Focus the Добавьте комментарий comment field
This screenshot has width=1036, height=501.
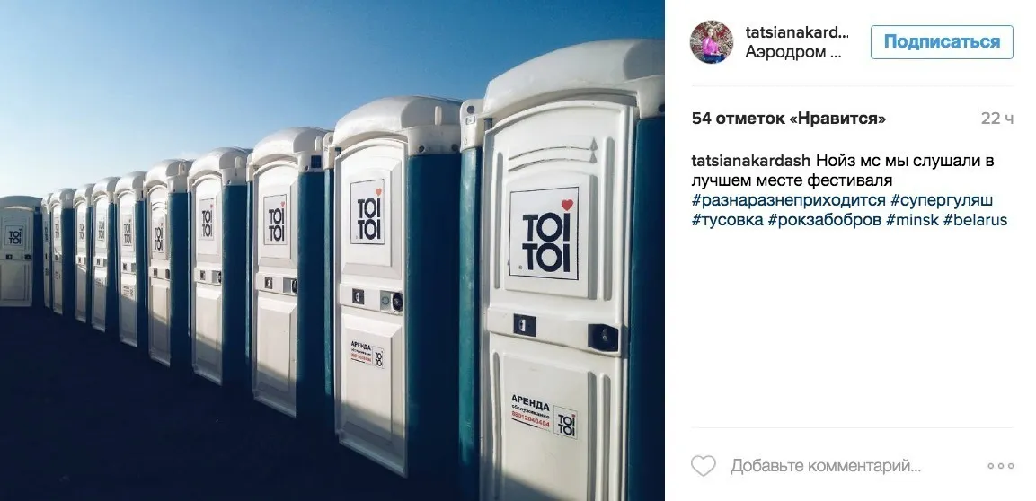(826, 466)
